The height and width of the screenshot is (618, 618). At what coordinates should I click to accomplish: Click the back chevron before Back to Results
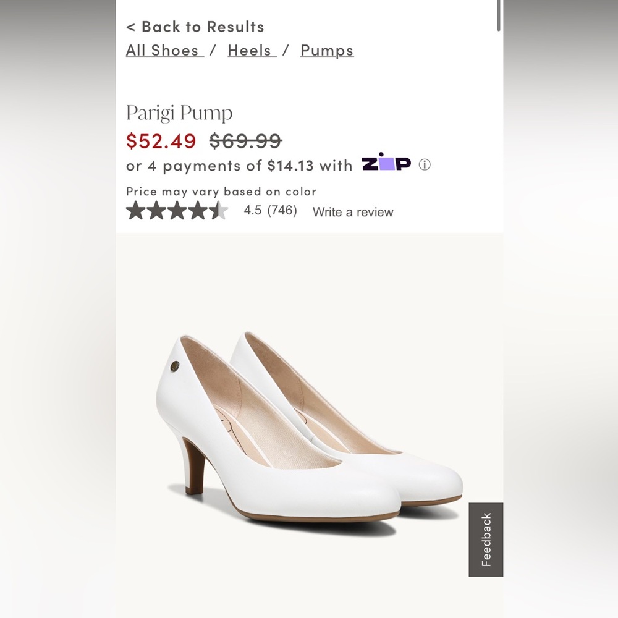132,27
